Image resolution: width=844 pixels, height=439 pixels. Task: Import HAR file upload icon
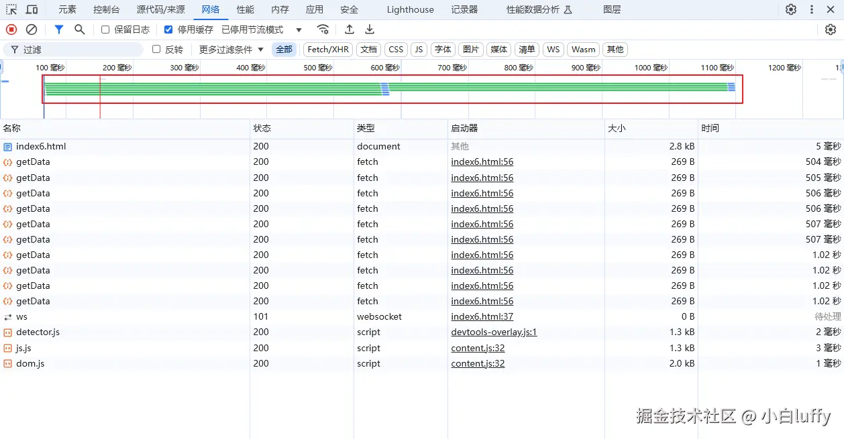350,29
